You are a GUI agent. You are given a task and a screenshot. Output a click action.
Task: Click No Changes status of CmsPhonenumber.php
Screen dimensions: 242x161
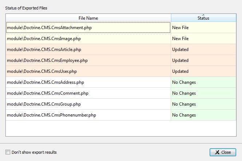[x=184, y=115]
